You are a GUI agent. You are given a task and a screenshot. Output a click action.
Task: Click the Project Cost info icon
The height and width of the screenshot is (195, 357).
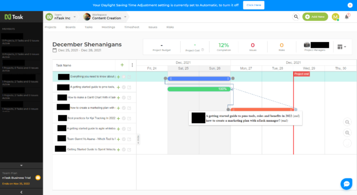(202, 50)
